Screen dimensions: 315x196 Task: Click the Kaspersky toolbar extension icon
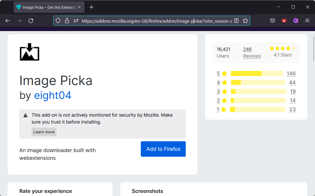coord(284,21)
